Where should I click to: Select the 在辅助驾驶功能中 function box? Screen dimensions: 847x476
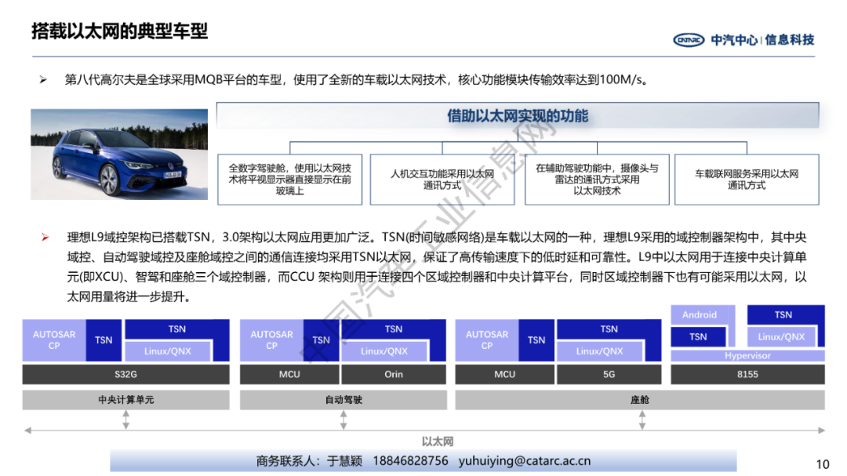[x=597, y=180]
